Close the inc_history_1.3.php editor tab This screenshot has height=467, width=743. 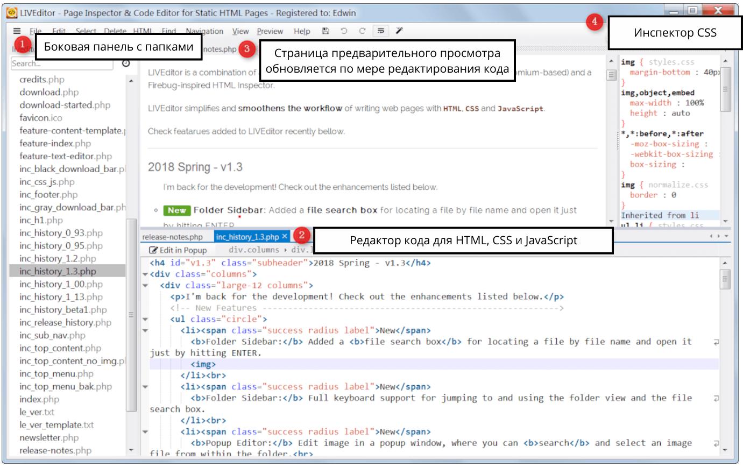285,237
